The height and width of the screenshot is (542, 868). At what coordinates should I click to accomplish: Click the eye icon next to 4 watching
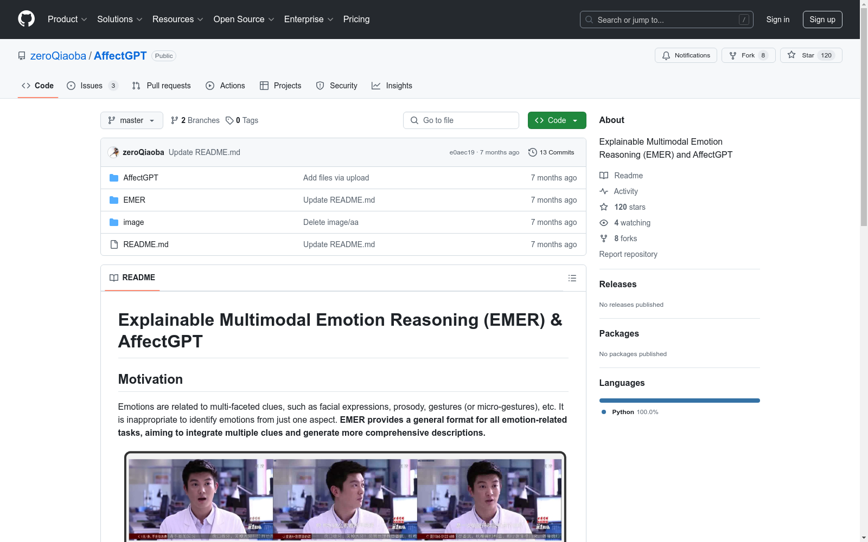click(604, 223)
